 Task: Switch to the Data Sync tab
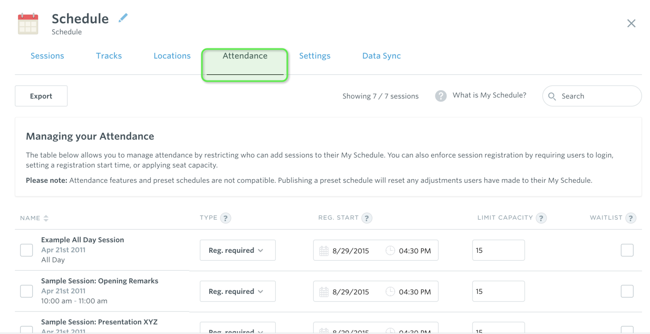click(x=382, y=56)
